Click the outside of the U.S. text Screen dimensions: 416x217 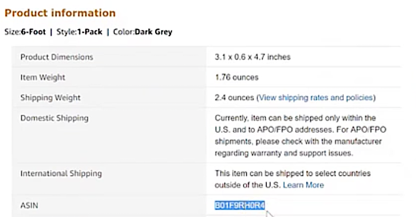click(x=248, y=185)
